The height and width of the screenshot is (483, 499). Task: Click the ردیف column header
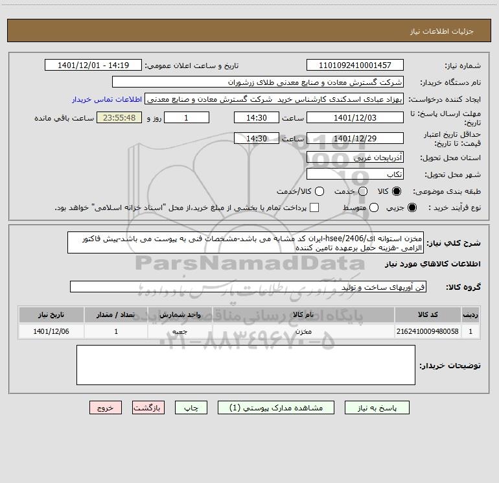pos(470,314)
